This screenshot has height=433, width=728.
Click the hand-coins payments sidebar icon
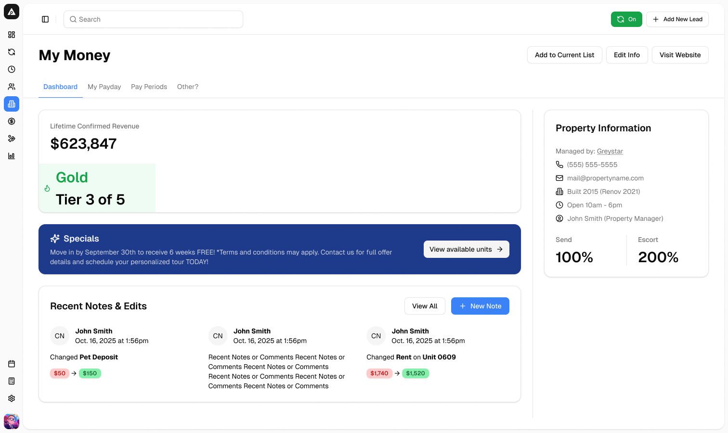(x=12, y=139)
